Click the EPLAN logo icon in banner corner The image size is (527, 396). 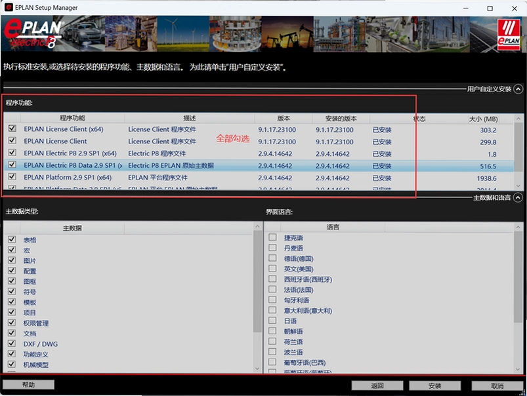click(x=509, y=35)
